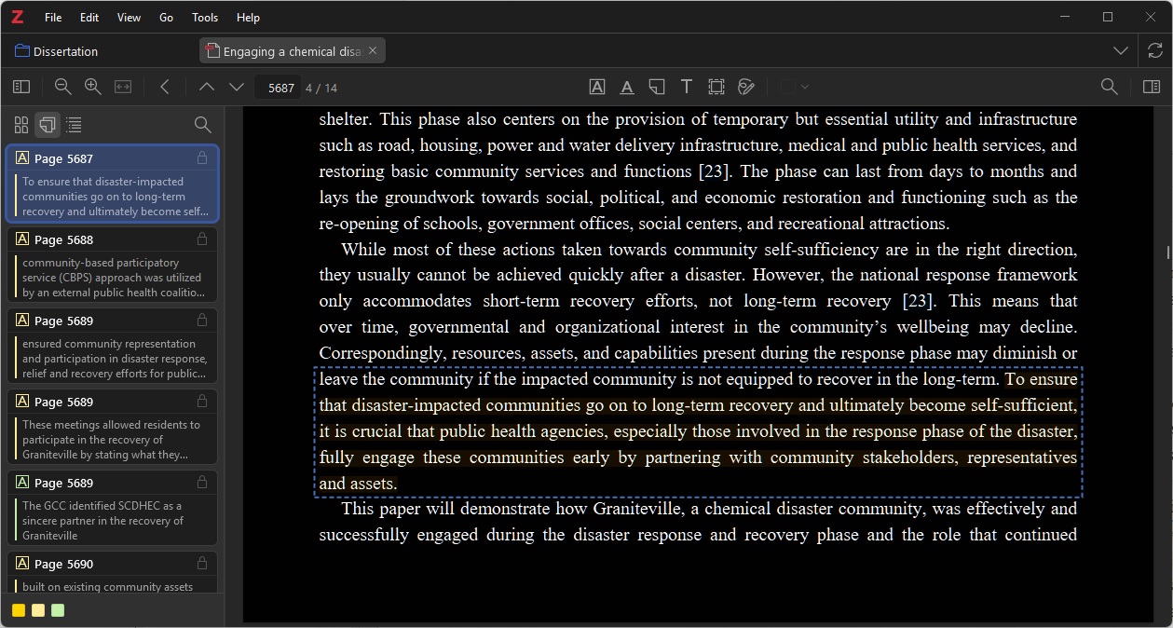The height and width of the screenshot is (628, 1173).
Task: Select the Note annotation tool
Action: [657, 87]
